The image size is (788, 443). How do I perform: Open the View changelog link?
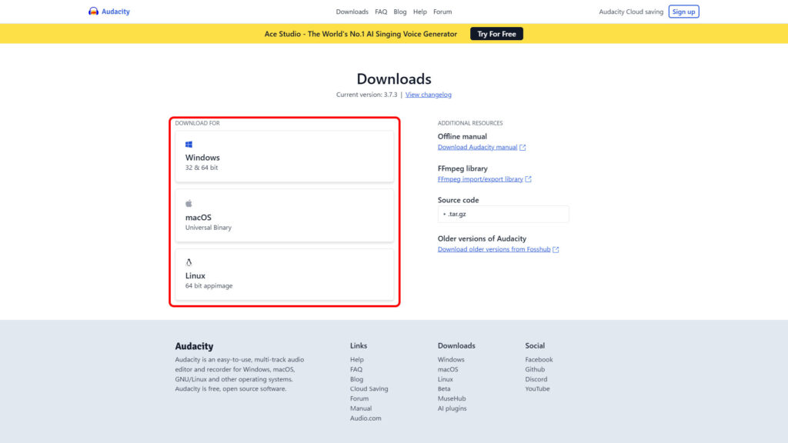pyautogui.click(x=428, y=95)
